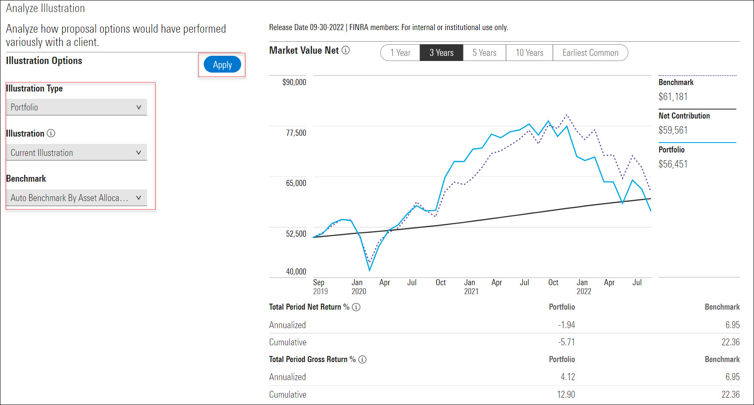This screenshot has height=405, width=754.
Task: Click the Benchmark value $61,181
Action: pos(673,97)
